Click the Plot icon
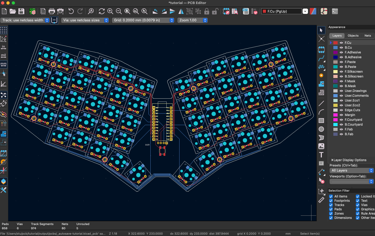The width and height of the screenshot is (375, 236). pos(60,11)
